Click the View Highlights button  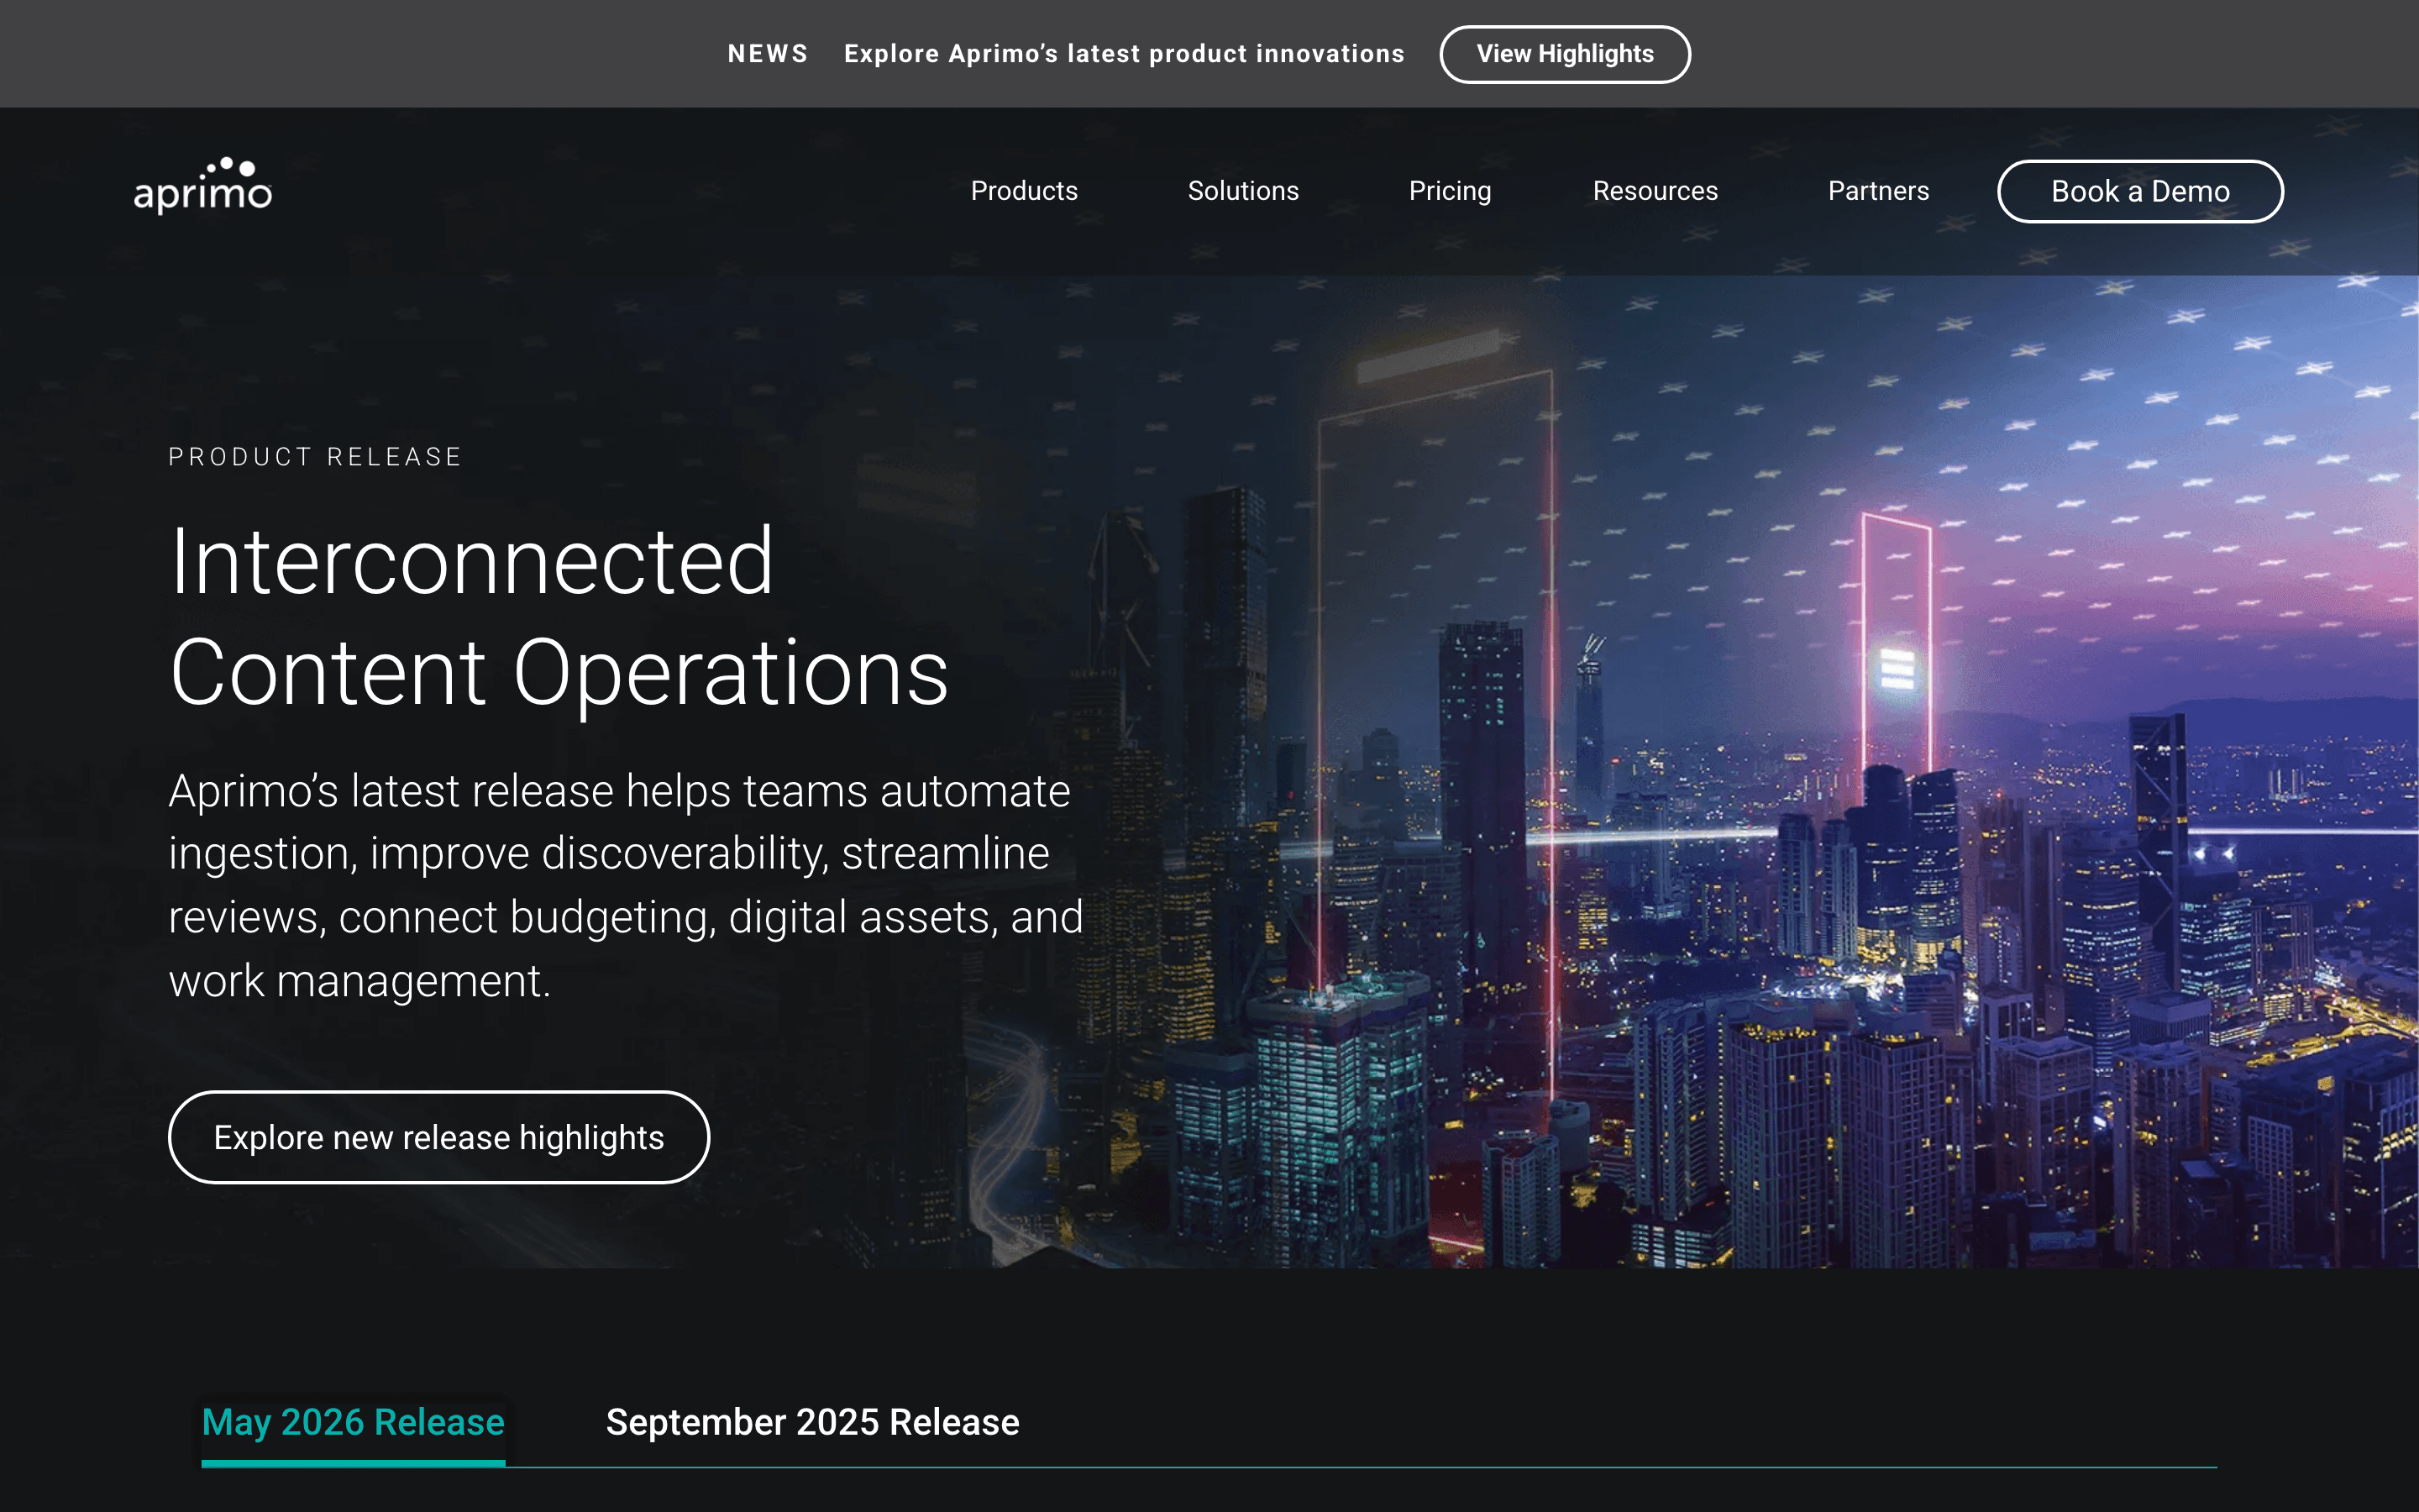pyautogui.click(x=1564, y=54)
